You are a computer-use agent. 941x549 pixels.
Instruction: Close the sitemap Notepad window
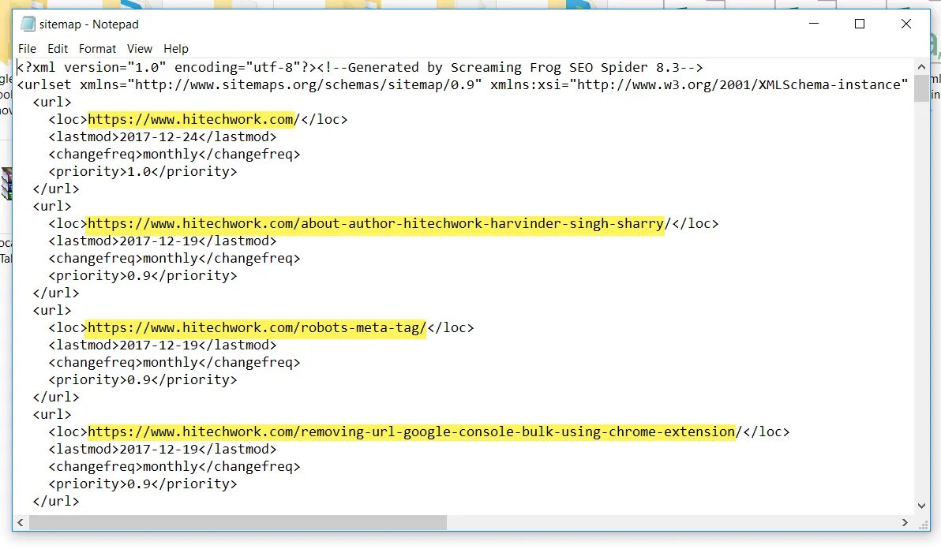(906, 24)
